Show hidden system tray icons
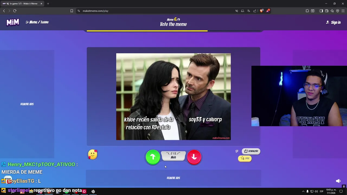 303,191
